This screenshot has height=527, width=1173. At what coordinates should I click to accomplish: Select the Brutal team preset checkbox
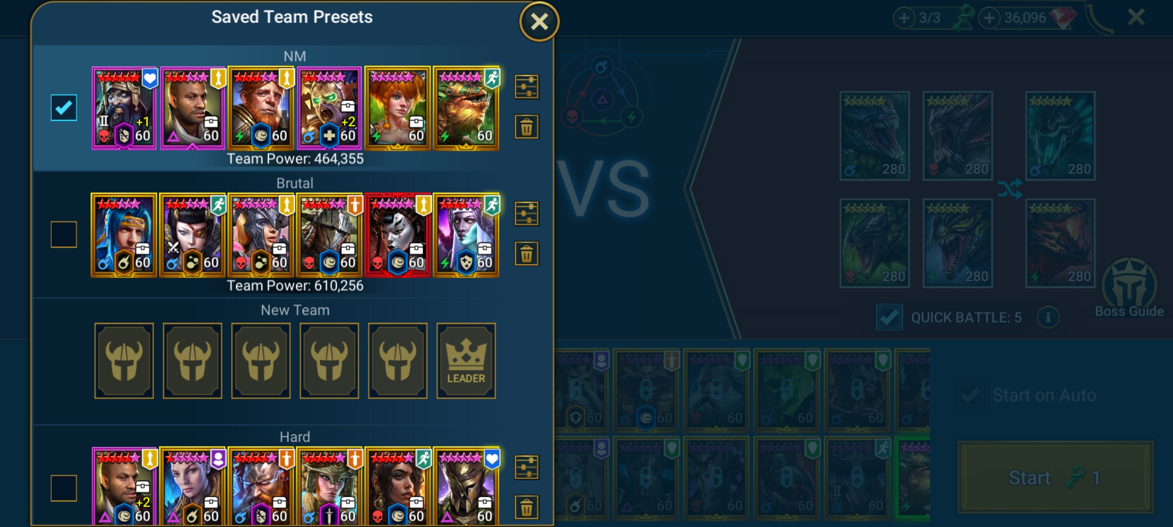(64, 235)
